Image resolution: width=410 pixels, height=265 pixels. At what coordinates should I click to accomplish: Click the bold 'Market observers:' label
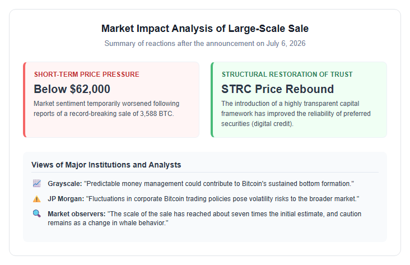[77, 214]
